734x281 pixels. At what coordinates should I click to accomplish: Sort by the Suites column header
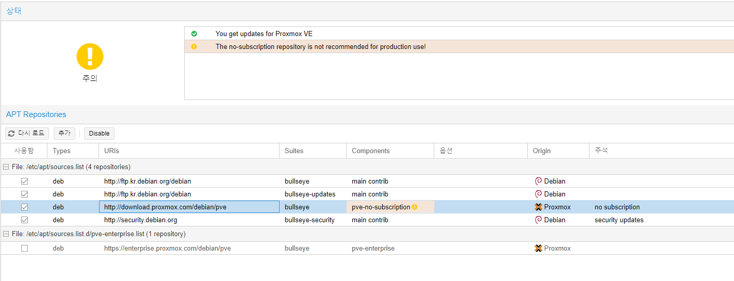[x=313, y=151]
